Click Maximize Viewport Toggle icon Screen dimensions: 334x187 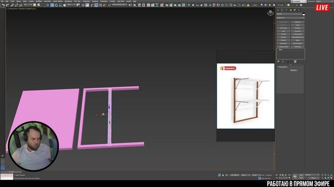[x=331, y=178]
